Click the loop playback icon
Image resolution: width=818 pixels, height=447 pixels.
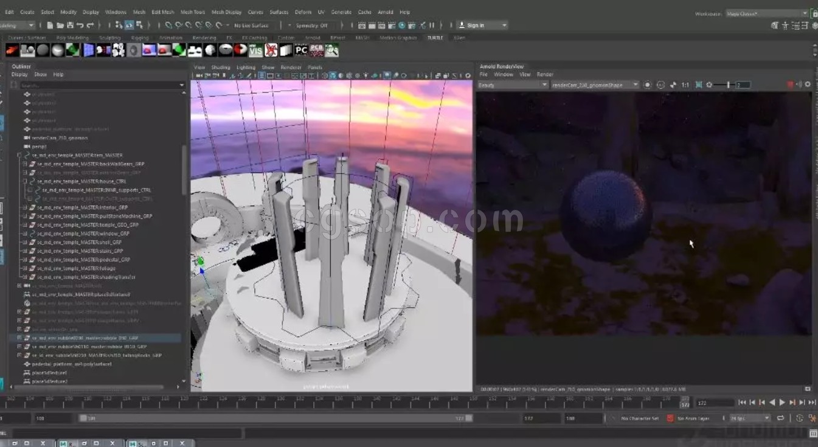780,418
